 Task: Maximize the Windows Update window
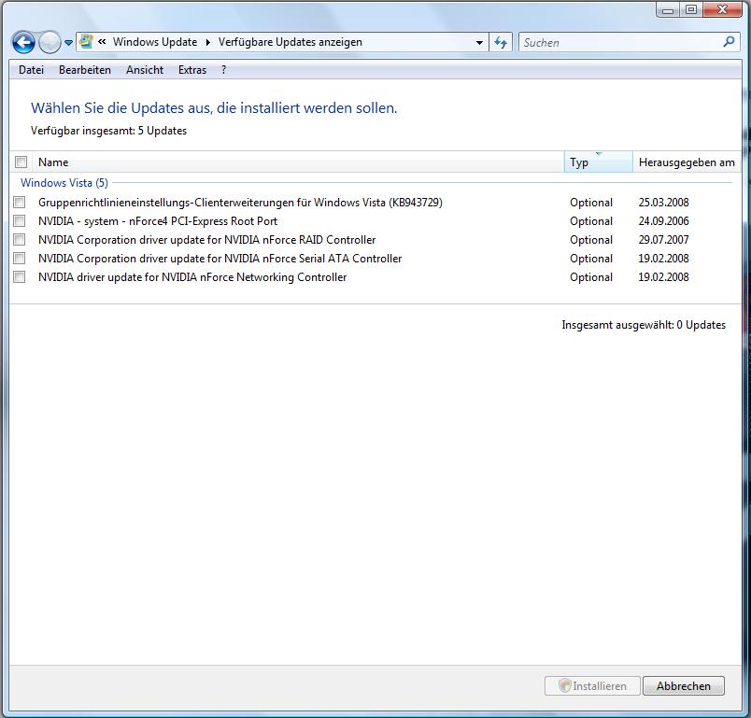[690, 9]
